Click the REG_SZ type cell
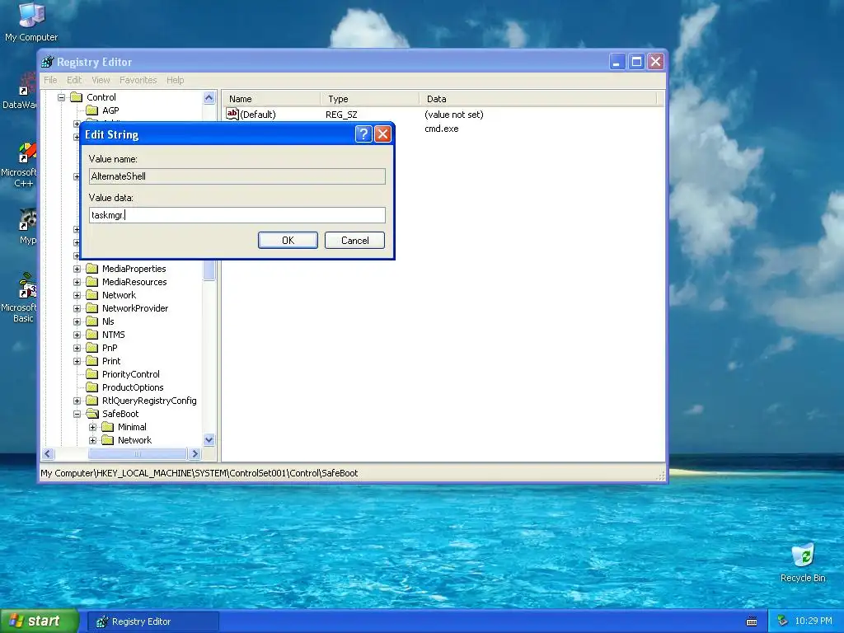844x633 pixels. click(x=341, y=115)
